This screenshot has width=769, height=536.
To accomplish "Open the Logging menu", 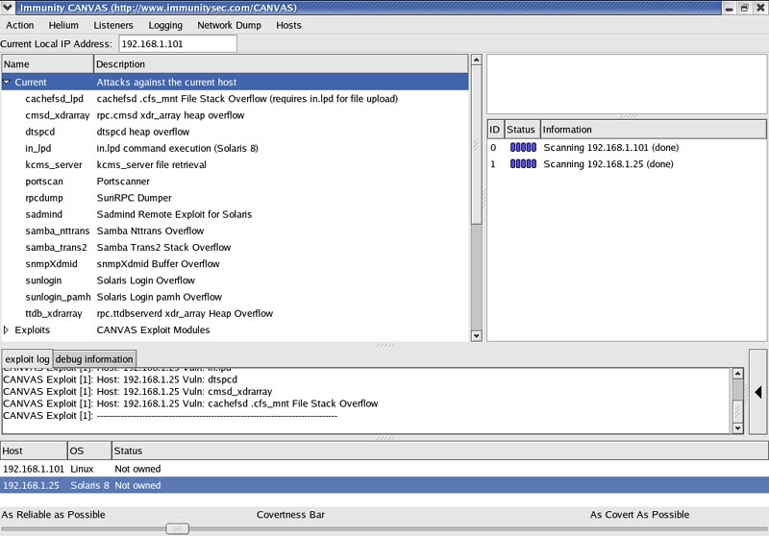I will [165, 25].
